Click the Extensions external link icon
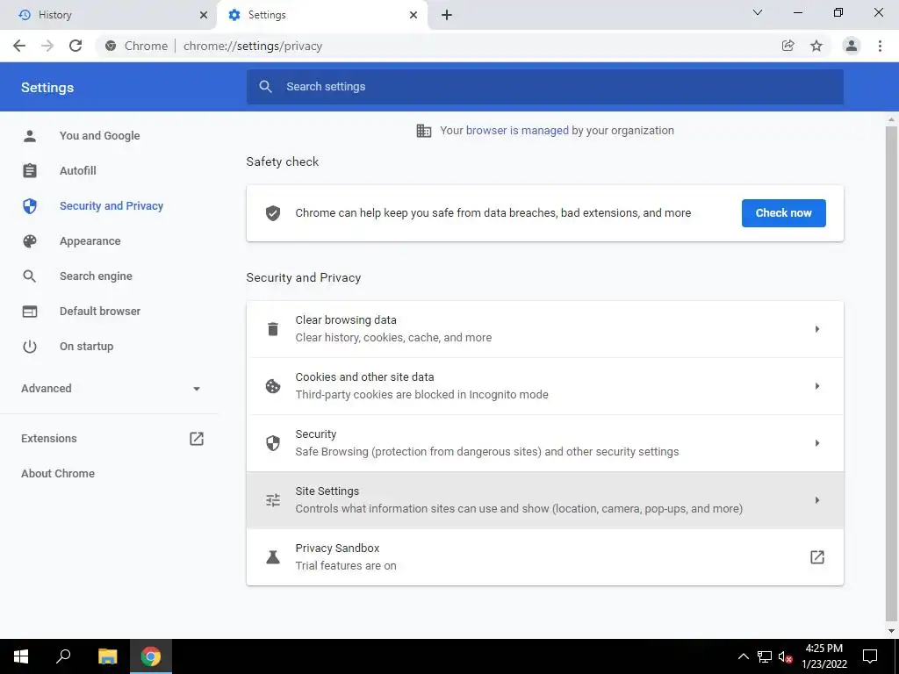Viewport: 899px width, 674px height. 197,439
